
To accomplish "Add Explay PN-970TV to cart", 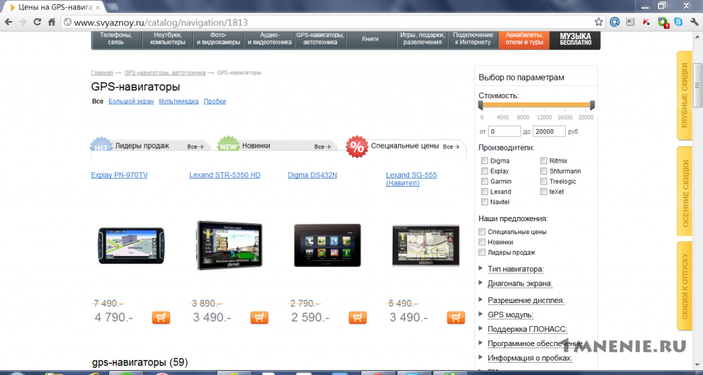I will click(161, 317).
